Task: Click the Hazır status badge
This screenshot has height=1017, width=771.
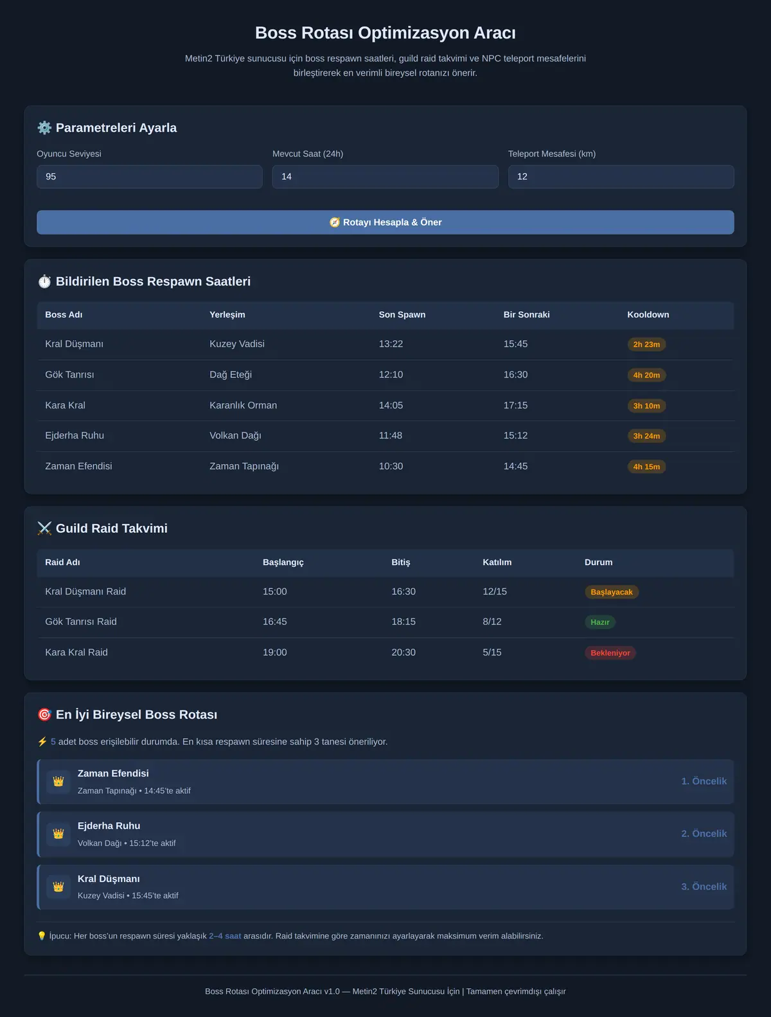Action: (600, 622)
